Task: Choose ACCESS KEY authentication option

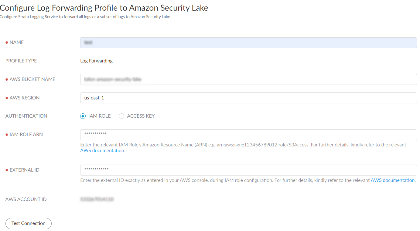Action: click(x=121, y=116)
